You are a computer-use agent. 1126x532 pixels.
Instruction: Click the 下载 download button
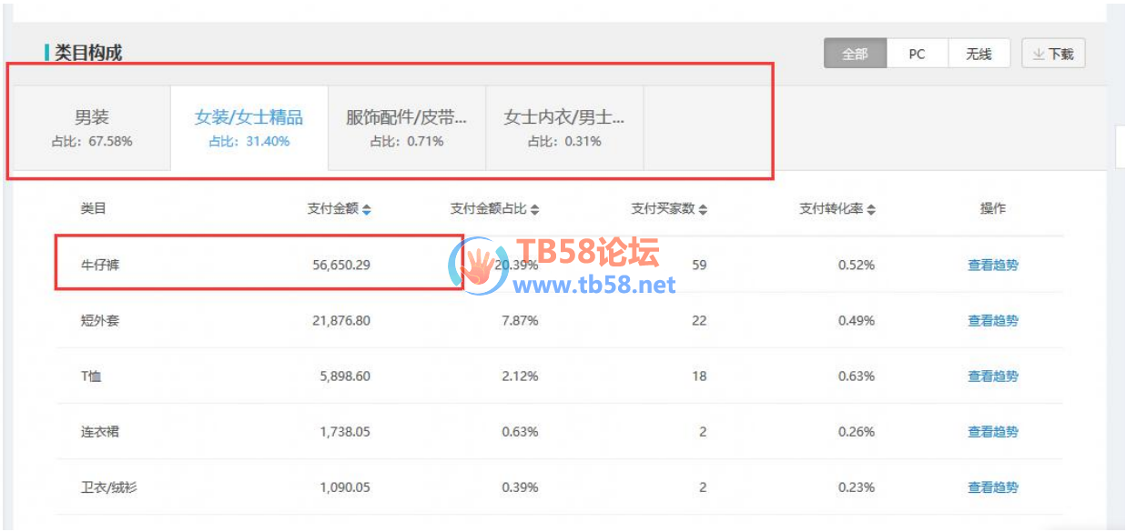(1053, 54)
